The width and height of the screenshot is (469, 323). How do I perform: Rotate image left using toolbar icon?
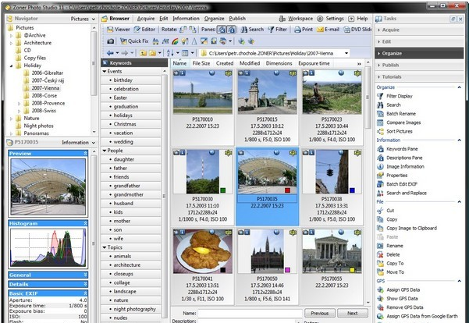click(183, 30)
